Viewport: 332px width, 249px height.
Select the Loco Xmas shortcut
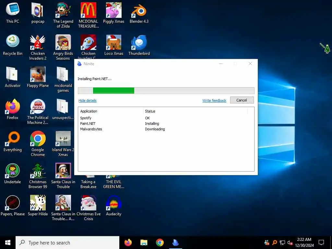[x=114, y=45]
